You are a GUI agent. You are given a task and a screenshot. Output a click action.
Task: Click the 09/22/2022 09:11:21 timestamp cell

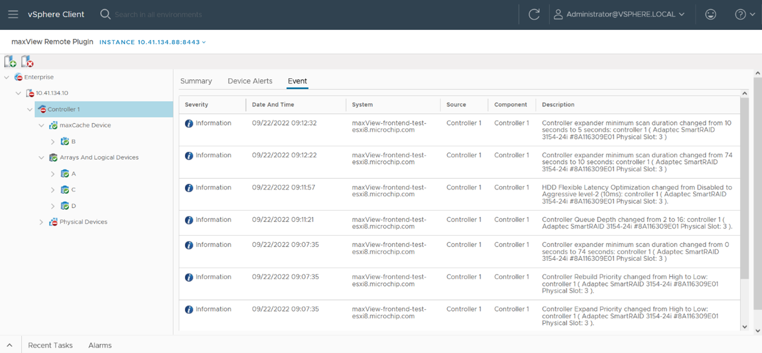point(283,219)
